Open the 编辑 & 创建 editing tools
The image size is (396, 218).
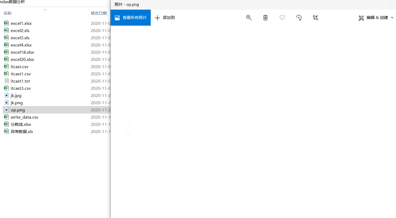coord(375,18)
